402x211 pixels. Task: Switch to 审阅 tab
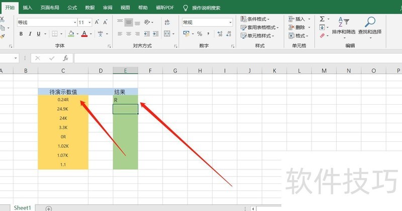tap(108, 8)
